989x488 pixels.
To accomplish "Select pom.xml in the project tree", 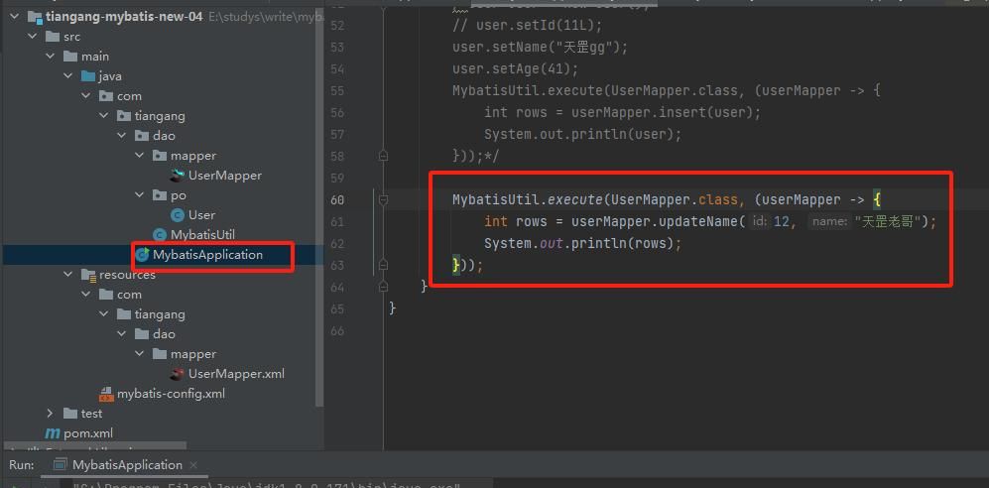I will point(88,433).
